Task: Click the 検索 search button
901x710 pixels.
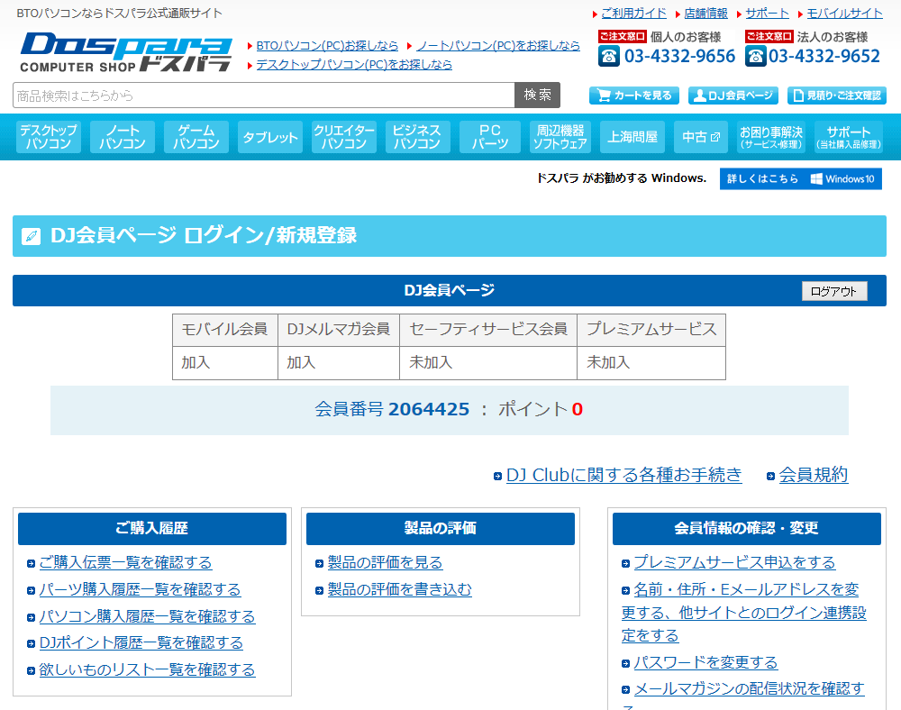Action: pyautogui.click(x=537, y=95)
